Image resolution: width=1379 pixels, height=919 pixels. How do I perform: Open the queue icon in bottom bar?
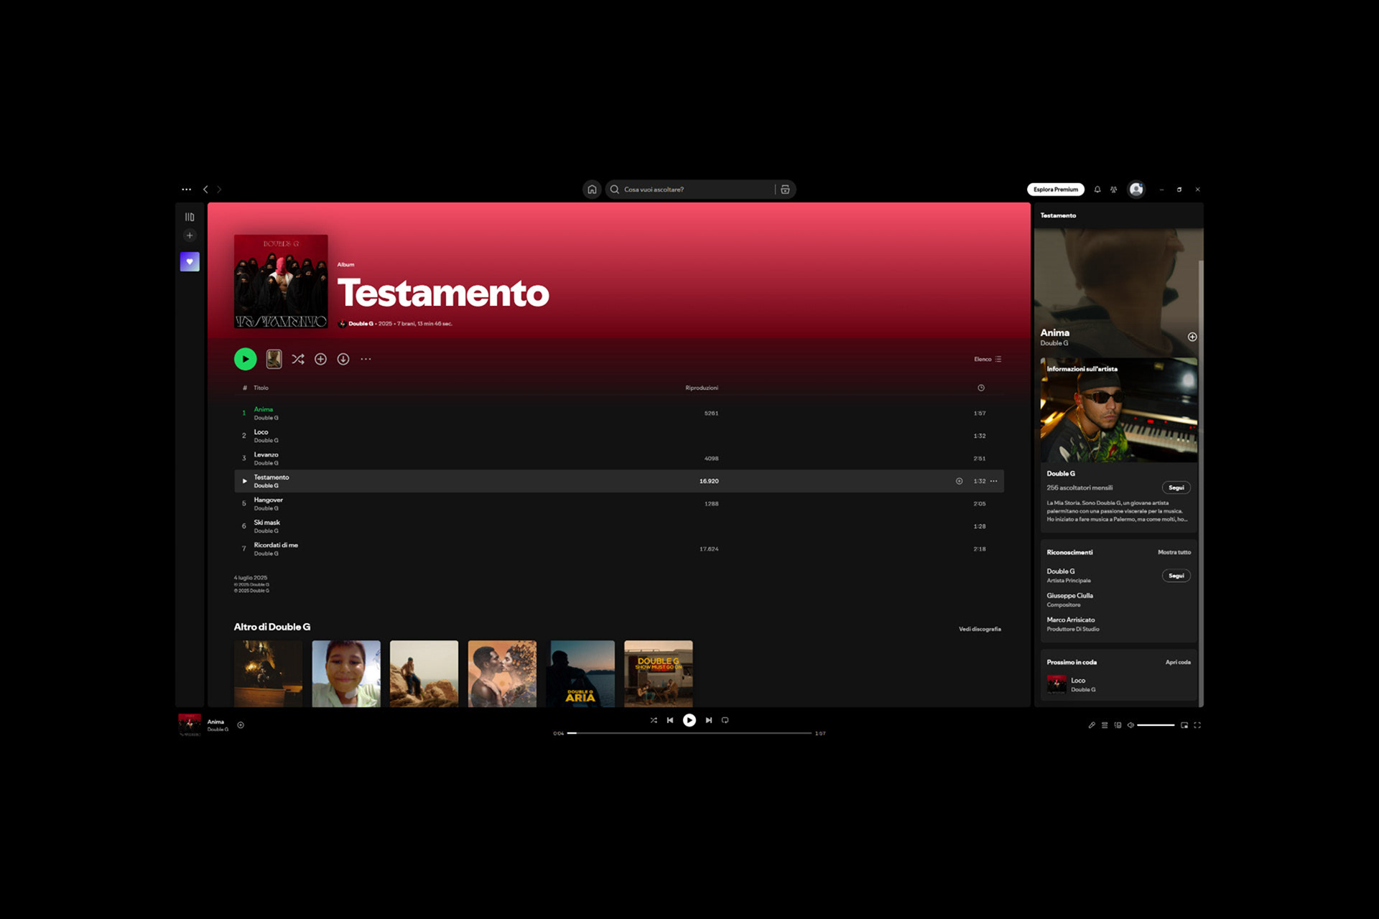(x=1105, y=725)
